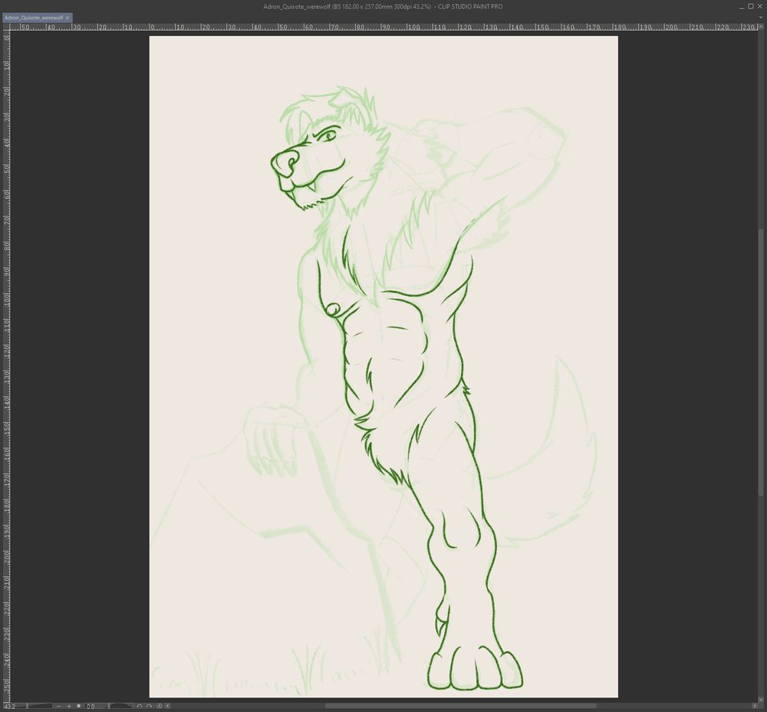Click the rotation value field showing 0.0
This screenshot has width=767, height=712.
[91, 706]
